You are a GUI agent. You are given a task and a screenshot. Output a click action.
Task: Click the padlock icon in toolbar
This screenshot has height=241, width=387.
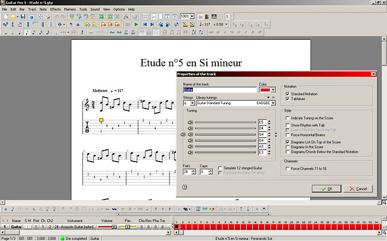(78, 24)
